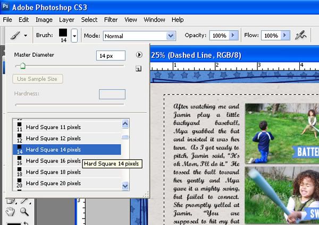Open the brush preset picker dropdown arrow
The image size is (319, 225).
pos(74,36)
